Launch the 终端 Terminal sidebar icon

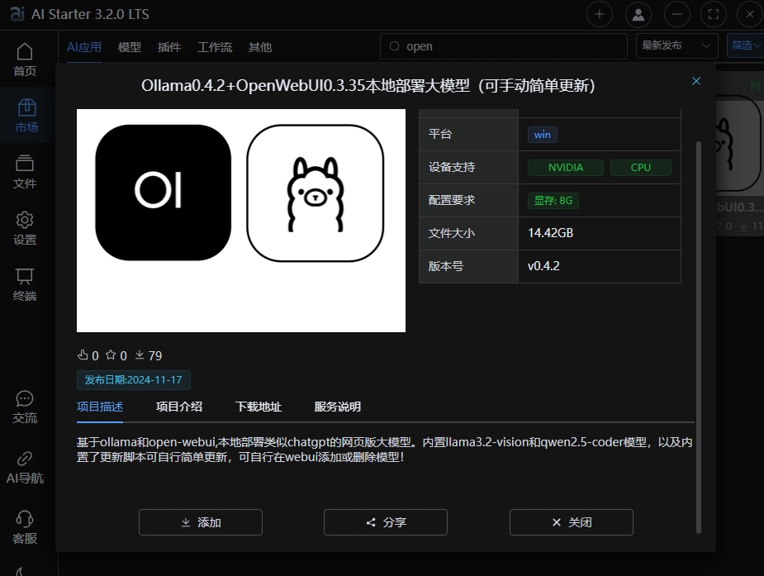[25, 284]
